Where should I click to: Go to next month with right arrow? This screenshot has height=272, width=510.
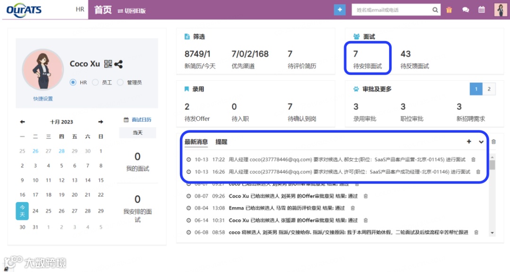pyautogui.click(x=101, y=122)
